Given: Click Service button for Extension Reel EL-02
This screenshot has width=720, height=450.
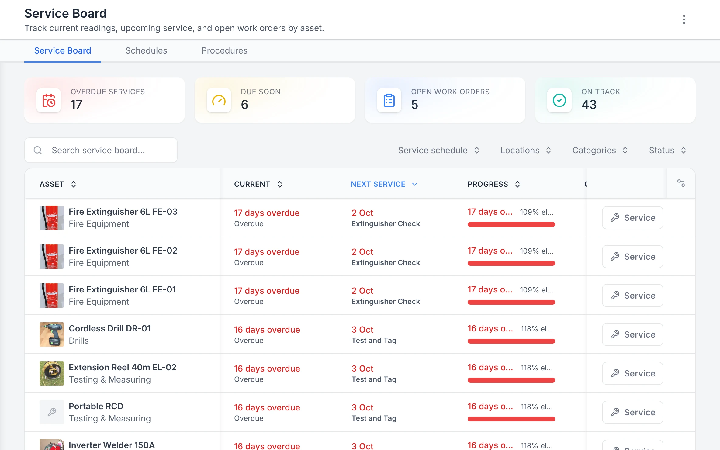Looking at the screenshot, I should pyautogui.click(x=633, y=373).
